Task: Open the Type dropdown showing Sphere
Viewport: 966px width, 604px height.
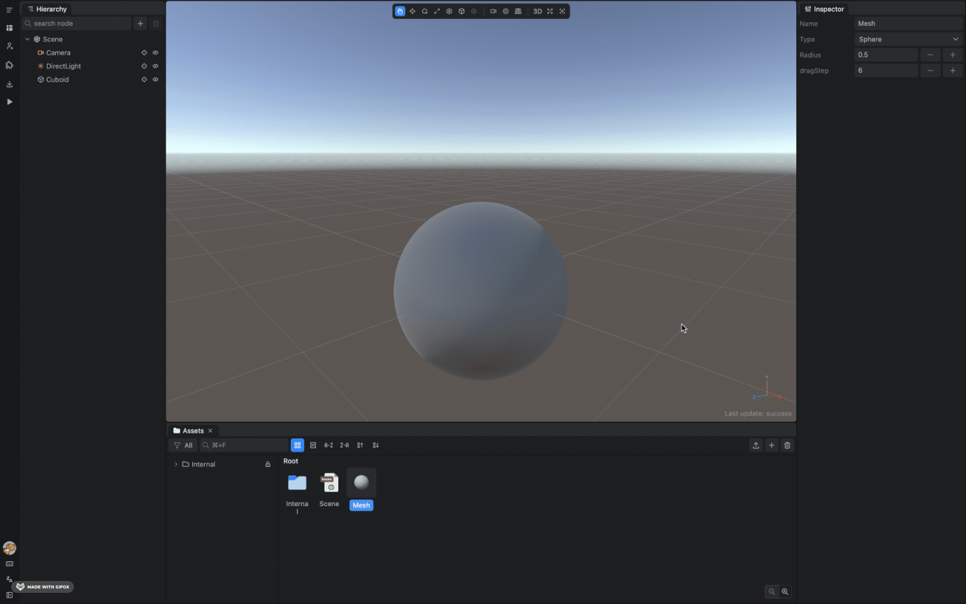Action: click(x=908, y=39)
